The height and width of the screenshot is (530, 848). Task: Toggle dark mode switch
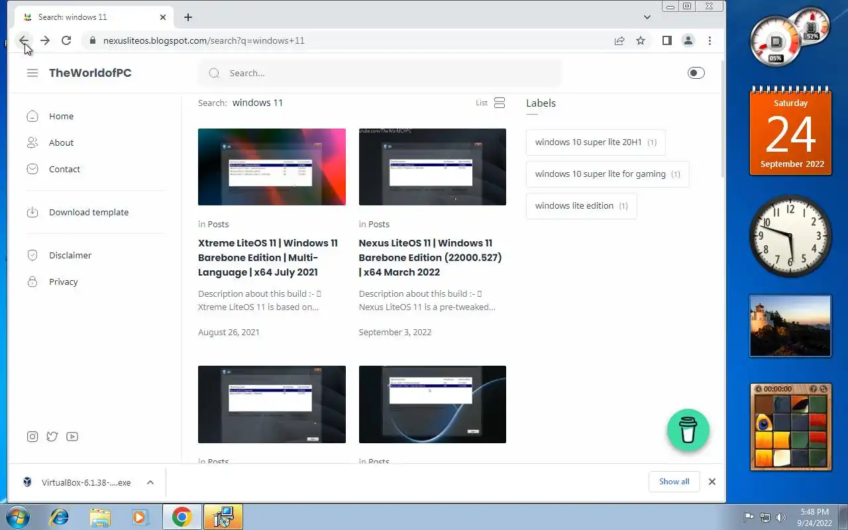point(696,73)
